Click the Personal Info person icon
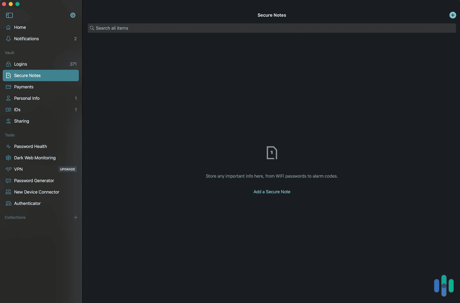460x303 pixels. [x=8, y=98]
